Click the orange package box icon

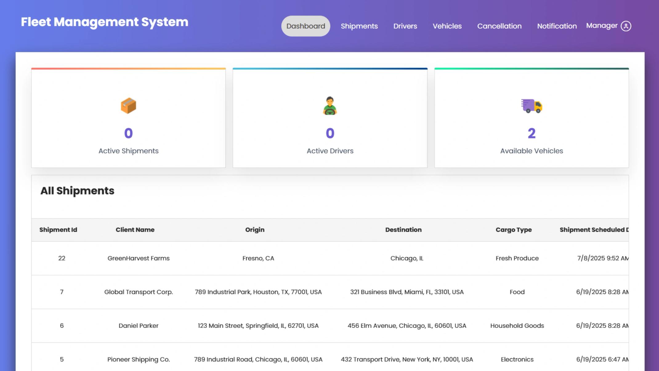click(128, 106)
